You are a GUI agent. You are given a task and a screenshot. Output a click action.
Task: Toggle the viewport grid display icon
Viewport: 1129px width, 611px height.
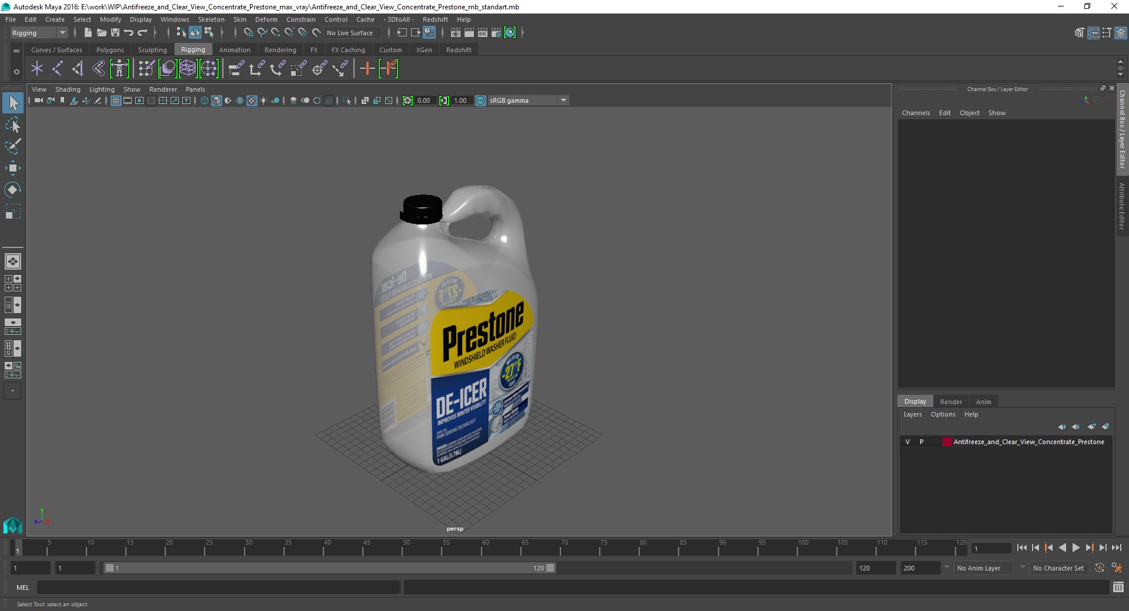tap(116, 100)
